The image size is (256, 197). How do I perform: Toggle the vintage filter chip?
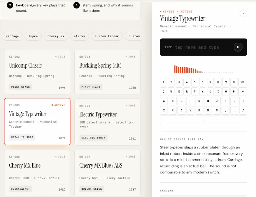pyautogui.click(x=12, y=36)
